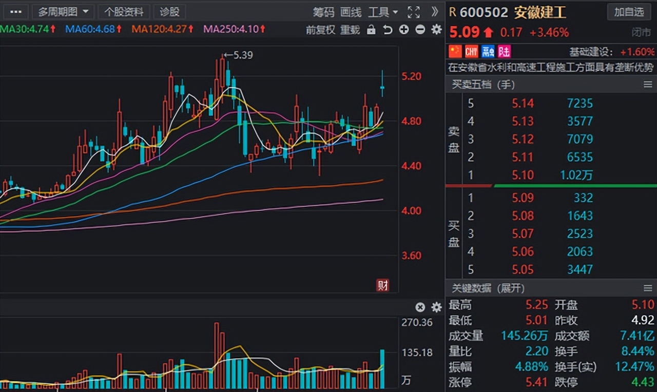
Task: Click the 加自选 button
Action: (x=629, y=12)
